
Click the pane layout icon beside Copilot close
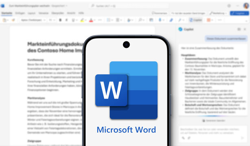[x=239, y=29]
